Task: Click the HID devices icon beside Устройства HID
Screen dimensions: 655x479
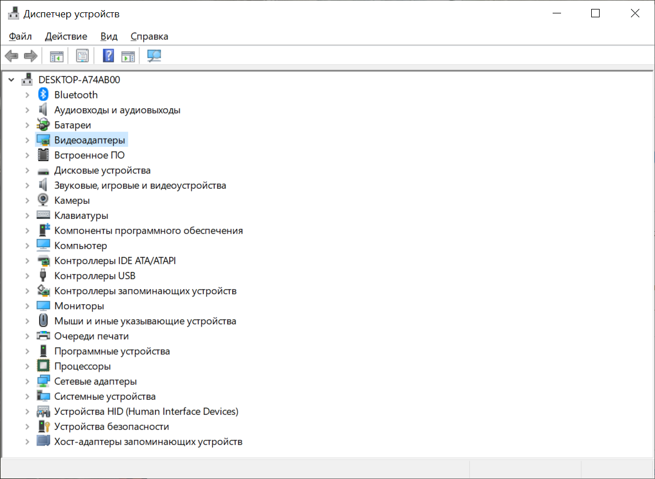Action: pyautogui.click(x=43, y=411)
